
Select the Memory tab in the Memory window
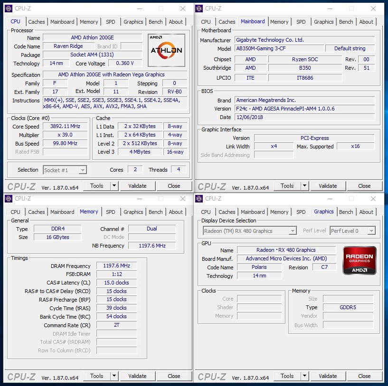89,211
